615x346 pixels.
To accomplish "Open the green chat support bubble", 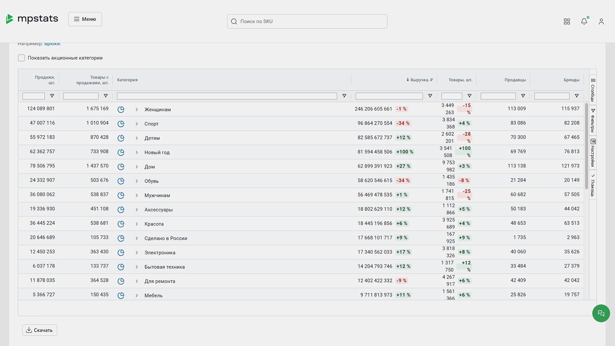I will 601,313.
